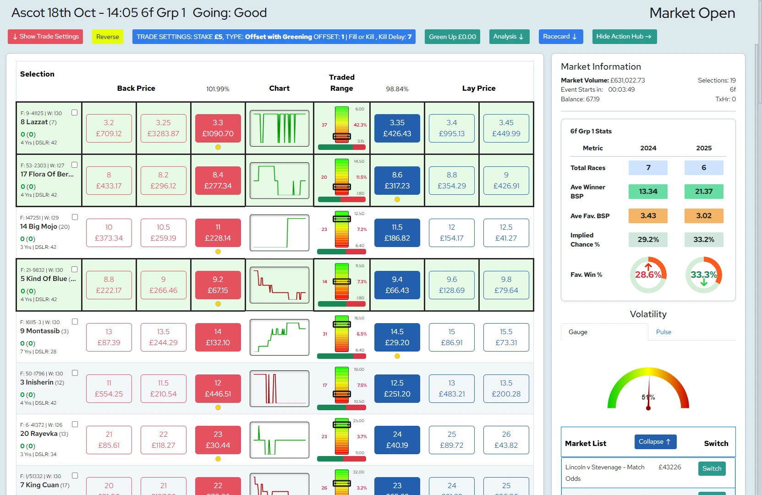The image size is (762, 495).
Task: Collapse the Market List panel
Action: tap(655, 441)
